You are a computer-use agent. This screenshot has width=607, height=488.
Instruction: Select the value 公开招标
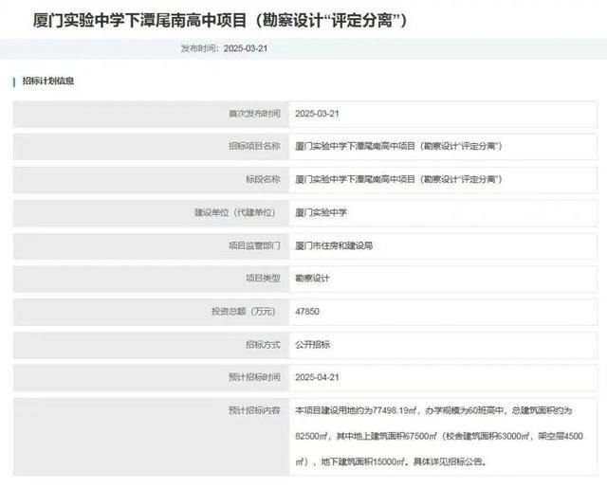312,345
